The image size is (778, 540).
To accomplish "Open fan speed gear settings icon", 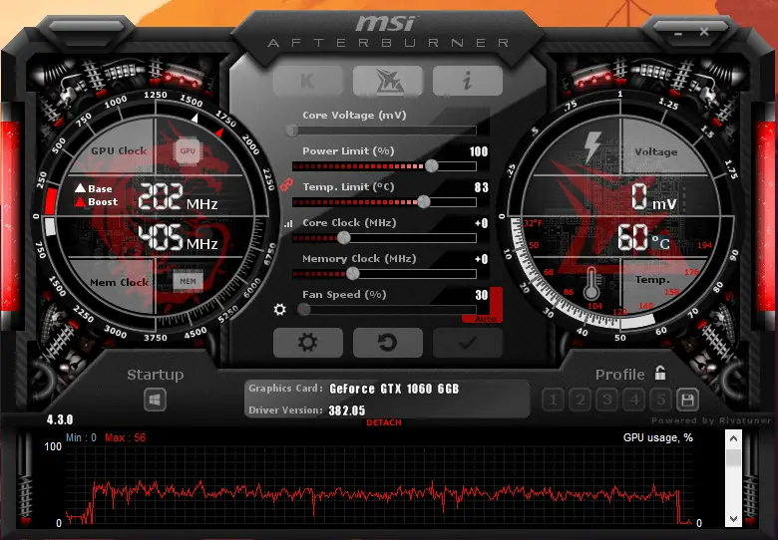I will click(x=280, y=310).
